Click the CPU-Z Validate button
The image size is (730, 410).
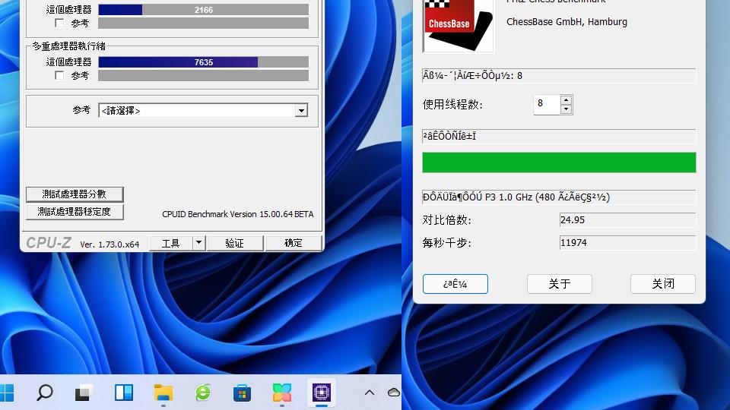tap(235, 243)
